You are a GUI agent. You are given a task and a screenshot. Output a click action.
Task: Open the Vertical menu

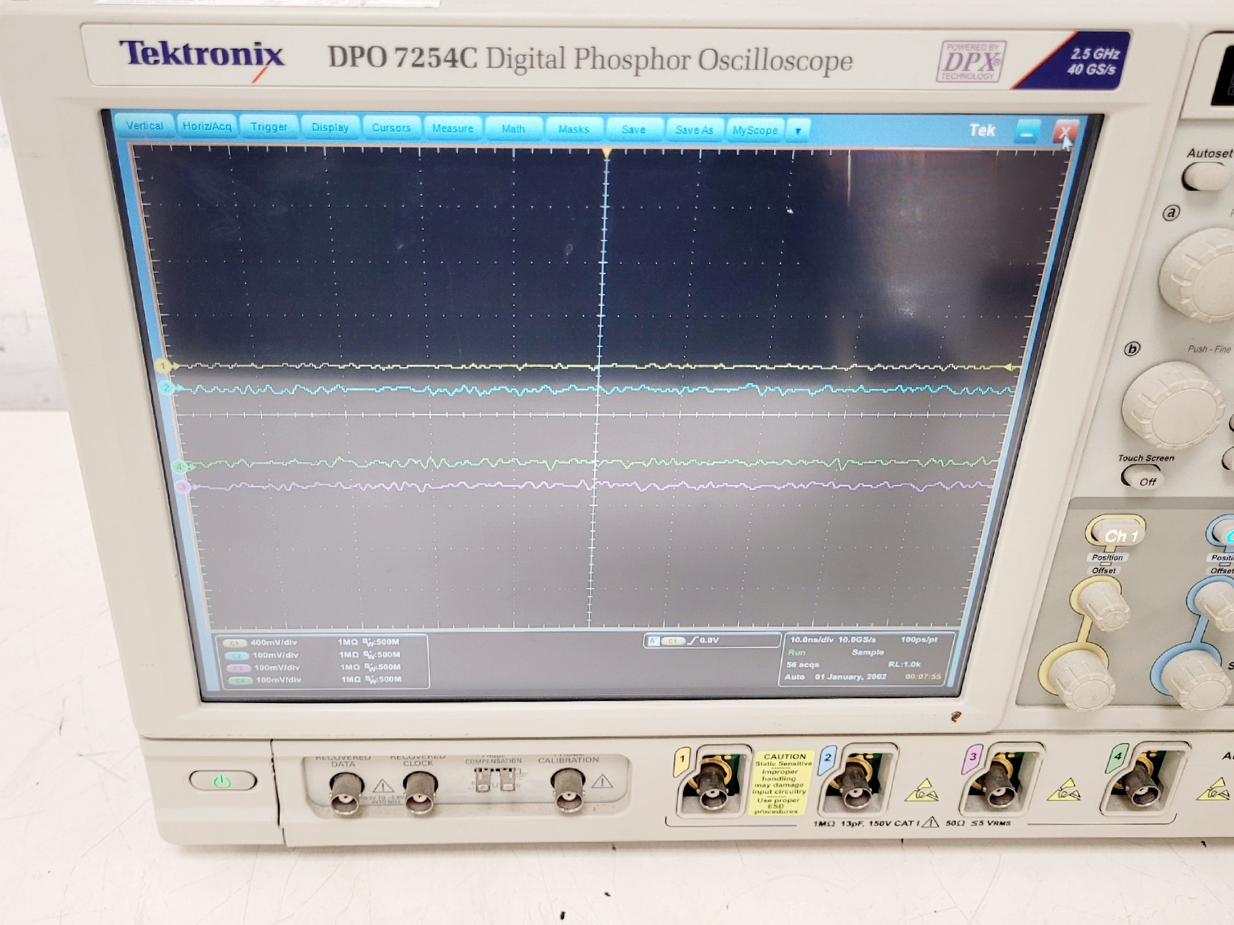[144, 126]
